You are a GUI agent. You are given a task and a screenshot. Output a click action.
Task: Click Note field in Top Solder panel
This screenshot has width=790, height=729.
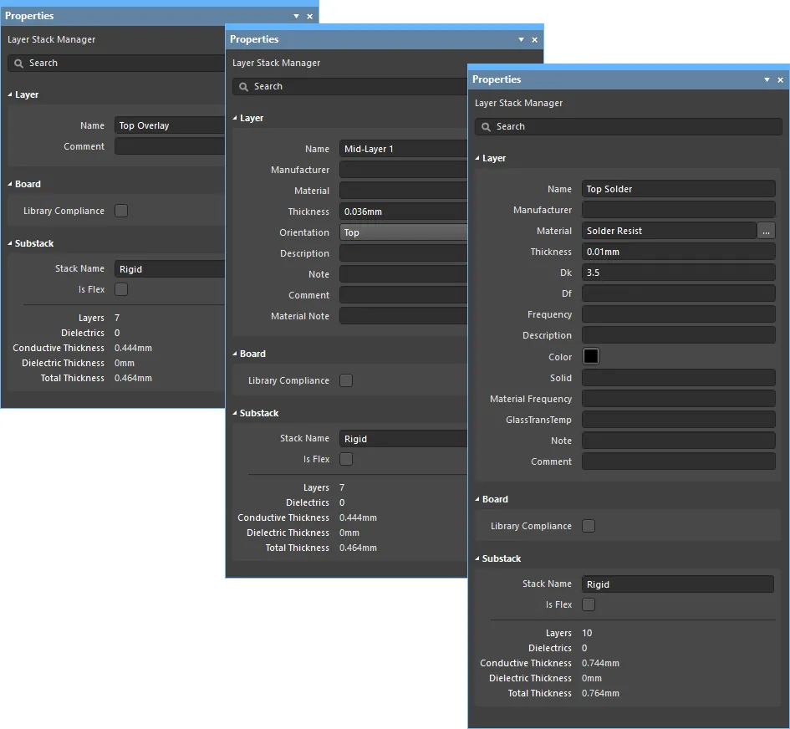tap(678, 441)
